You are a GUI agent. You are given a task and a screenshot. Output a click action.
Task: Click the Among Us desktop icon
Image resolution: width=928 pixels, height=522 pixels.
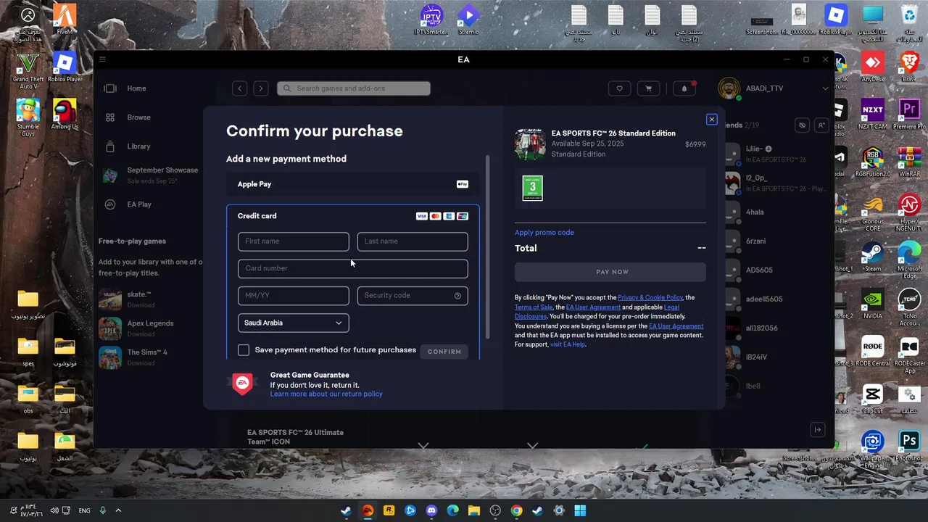tap(65, 114)
